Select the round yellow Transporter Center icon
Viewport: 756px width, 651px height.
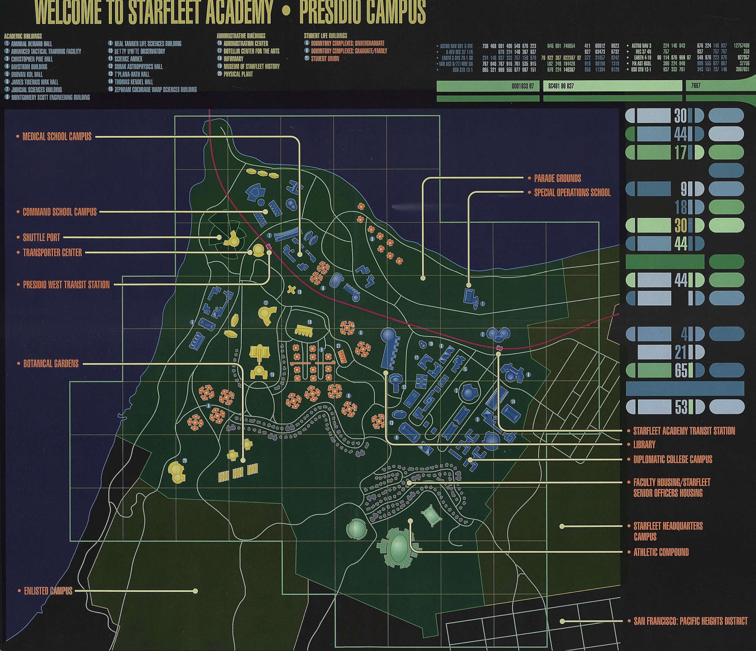point(258,250)
